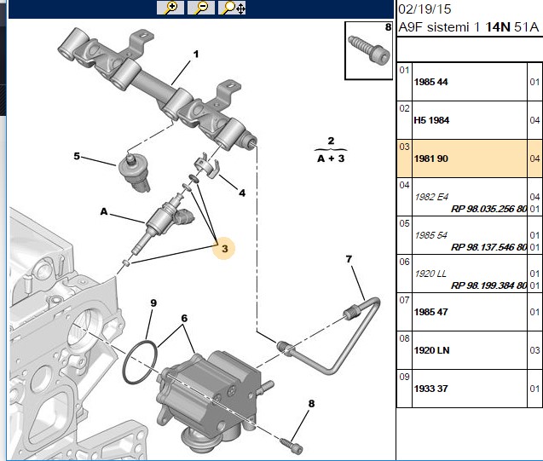Click callout number 1 on fuel rail
The image size is (543, 461).
(x=196, y=55)
